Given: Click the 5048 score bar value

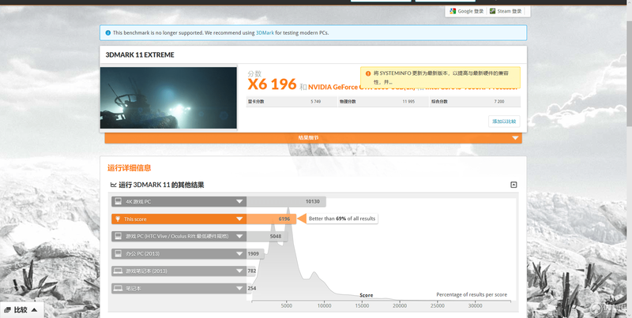Looking at the screenshot, I should [x=276, y=236].
